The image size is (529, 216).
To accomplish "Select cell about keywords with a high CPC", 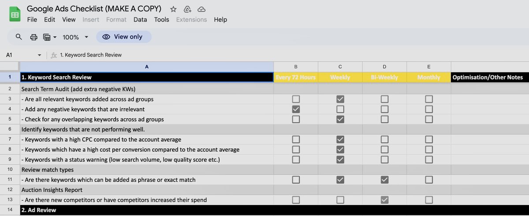I will (147, 139).
